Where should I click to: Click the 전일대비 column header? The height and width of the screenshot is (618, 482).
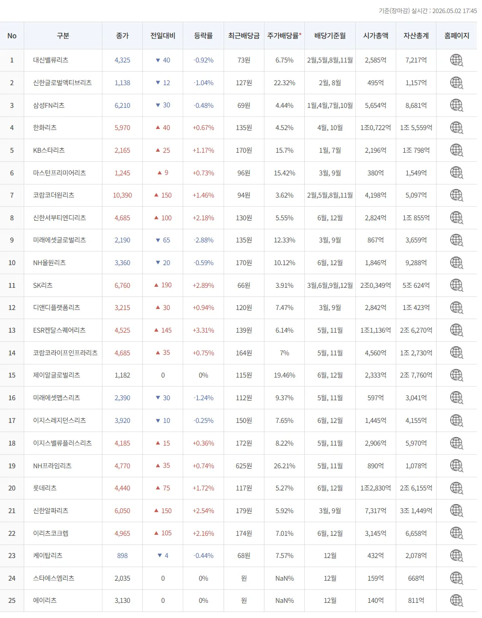coord(163,36)
